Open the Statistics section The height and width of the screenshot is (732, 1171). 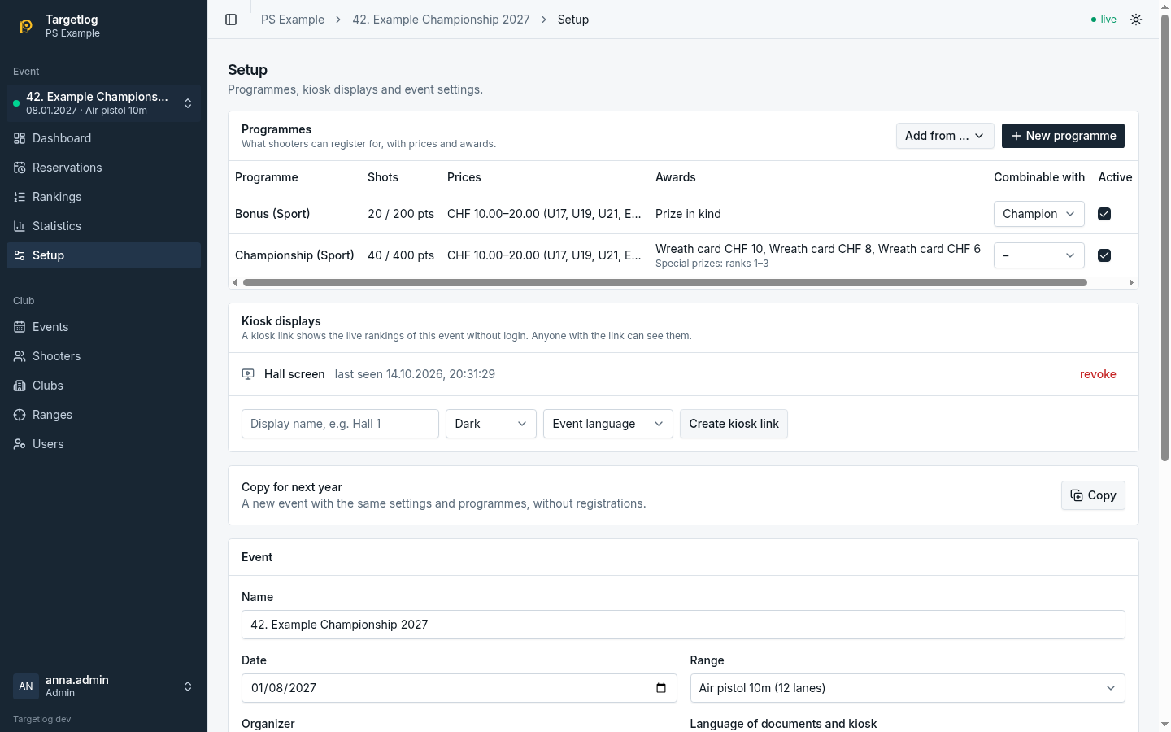click(x=103, y=226)
